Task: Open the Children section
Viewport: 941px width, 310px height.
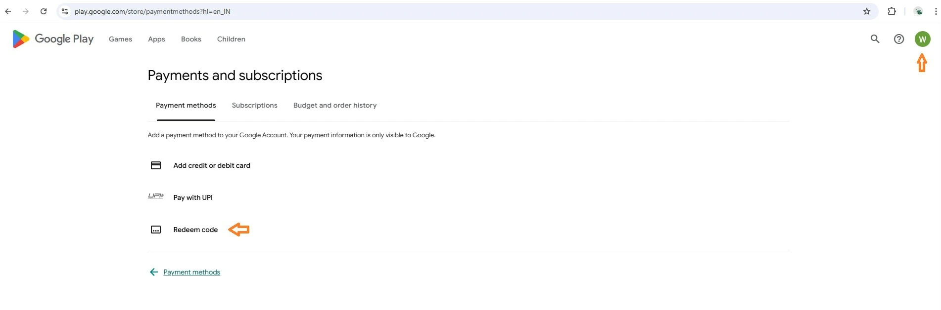Action: (x=231, y=39)
